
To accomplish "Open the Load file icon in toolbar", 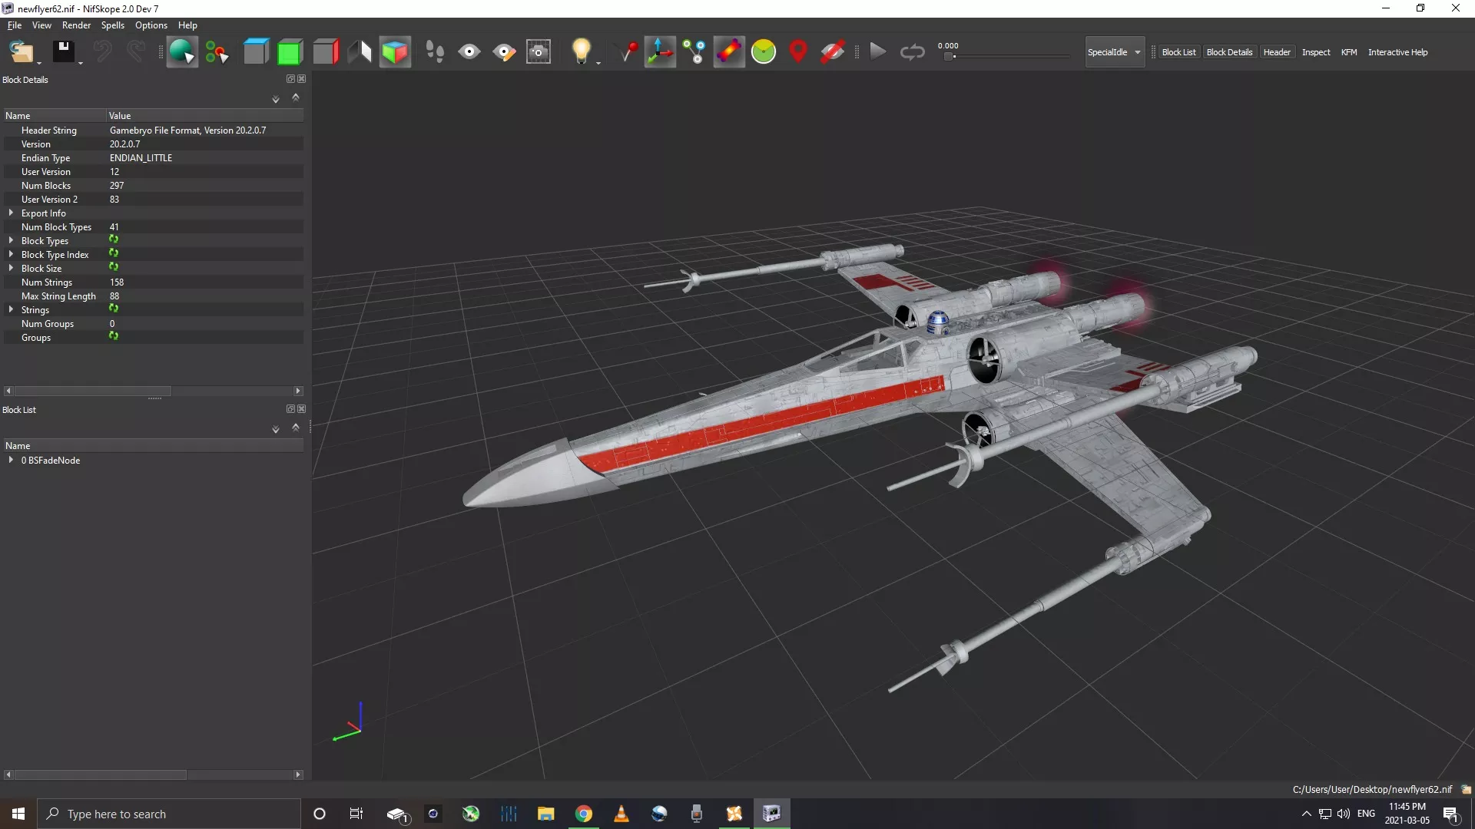I will click(21, 52).
